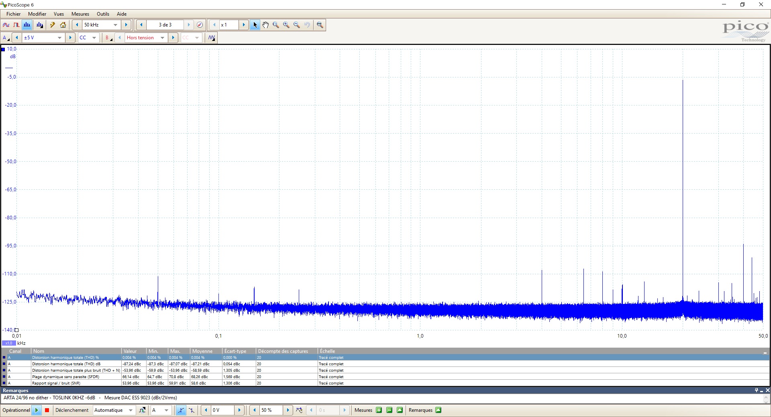Open advanced trigger settings icon
Screen dimensions: 771x417
click(142, 410)
